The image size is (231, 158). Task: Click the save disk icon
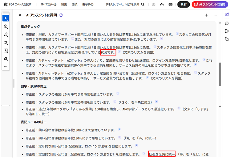[x=153, y=4]
